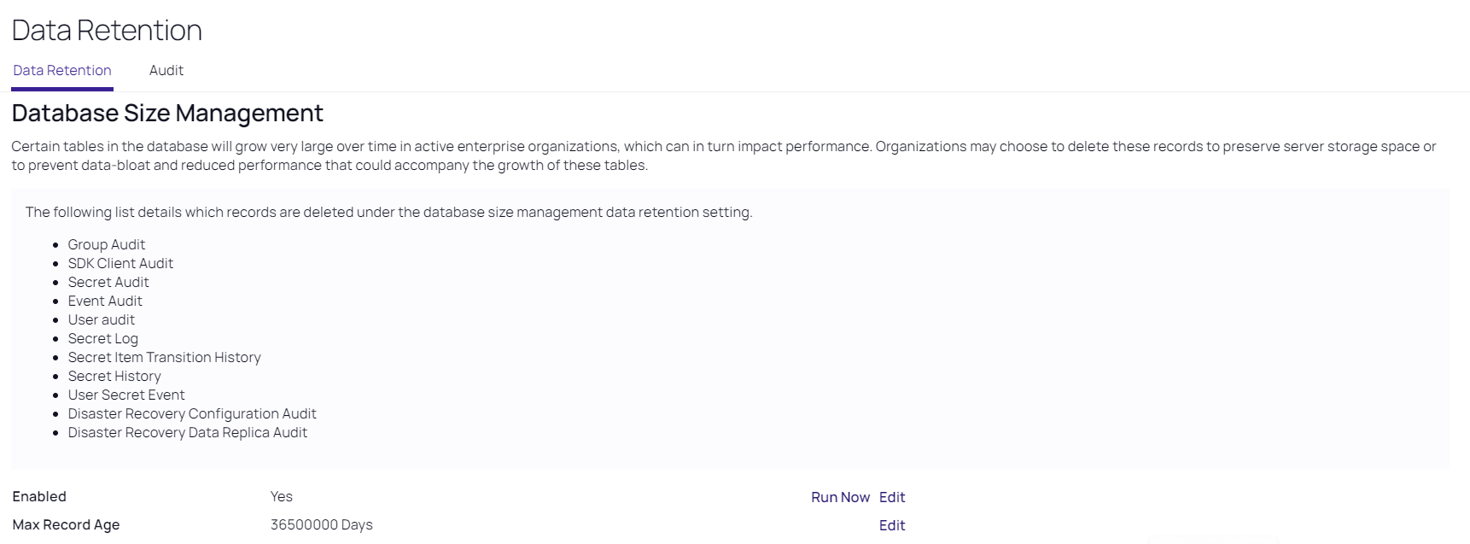This screenshot has height=544, width=1470.
Task: Click the Secret Log list entry
Action: 103,339
